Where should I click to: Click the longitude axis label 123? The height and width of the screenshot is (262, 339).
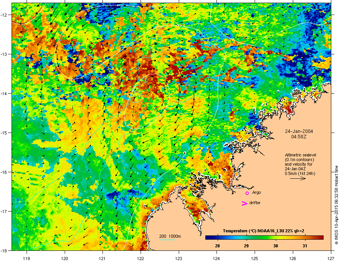click(x=179, y=258)
